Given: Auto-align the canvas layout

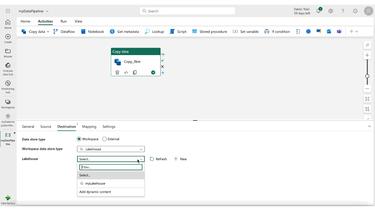Looking at the screenshot, I should 367,109.
